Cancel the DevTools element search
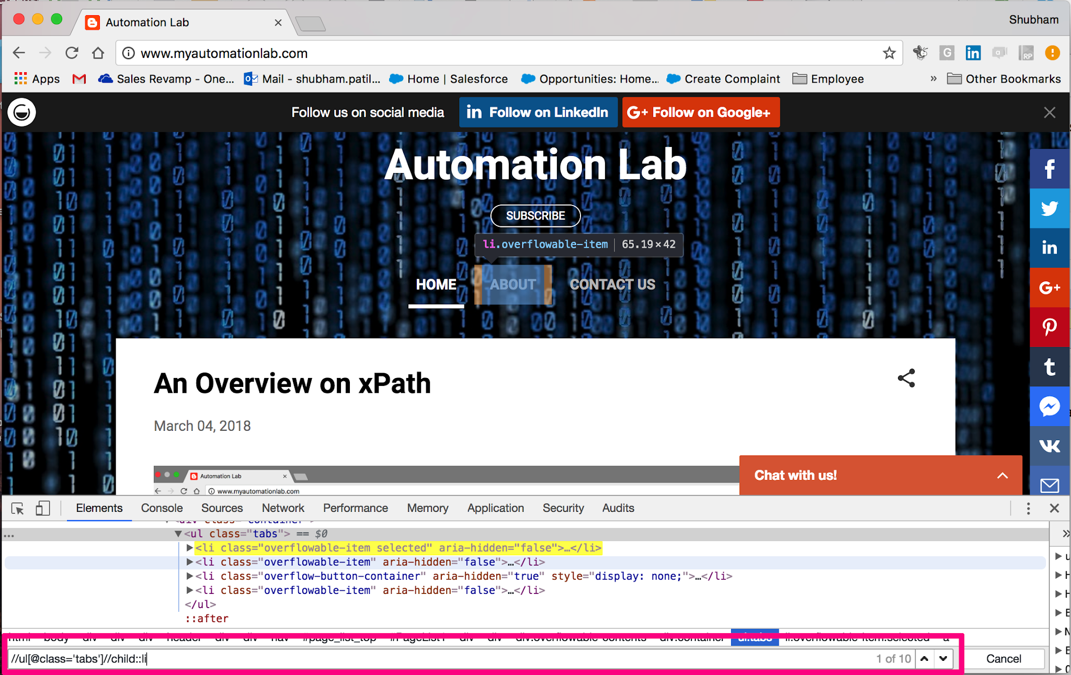The width and height of the screenshot is (1071, 675). [1004, 658]
